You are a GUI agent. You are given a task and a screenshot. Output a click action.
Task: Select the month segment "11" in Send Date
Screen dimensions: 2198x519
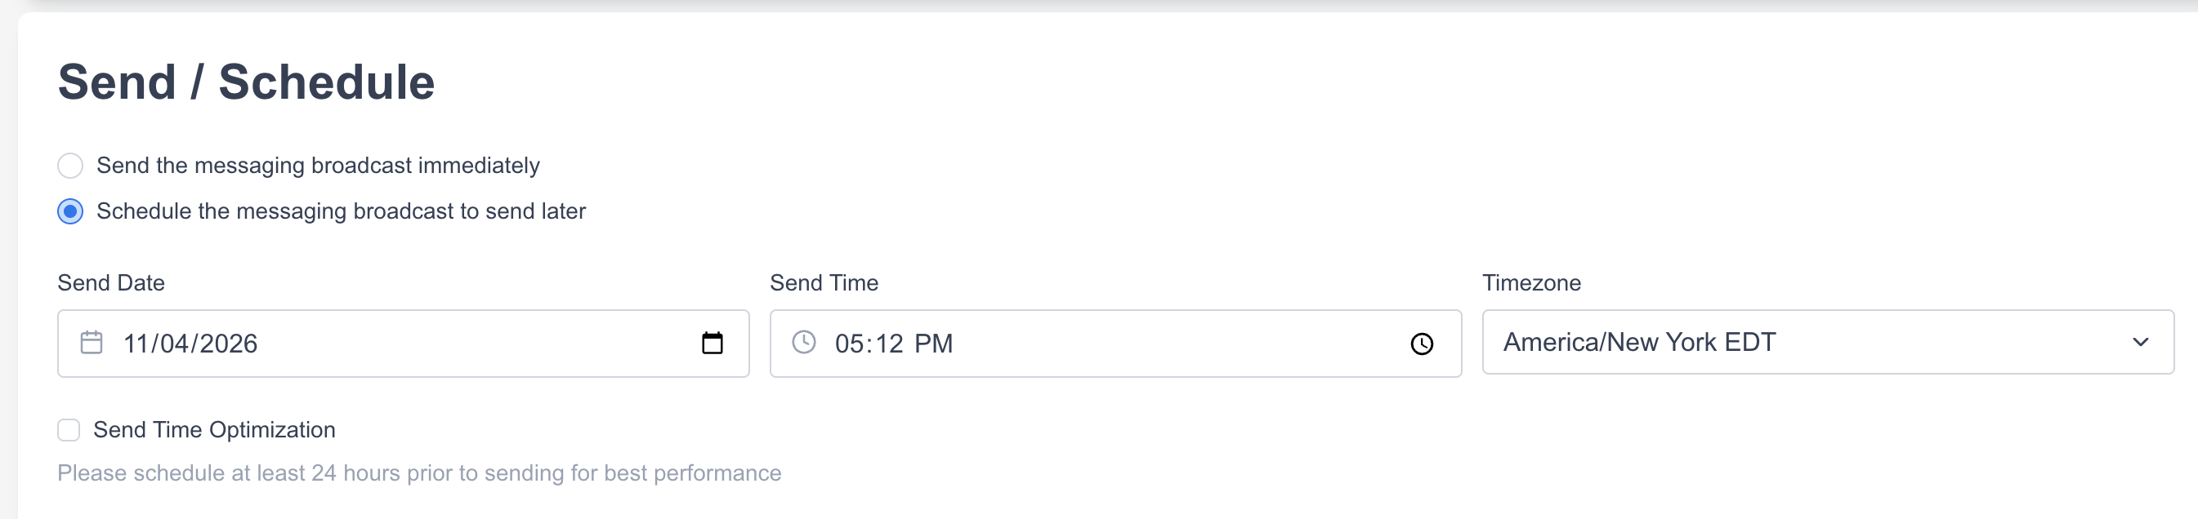pos(136,344)
